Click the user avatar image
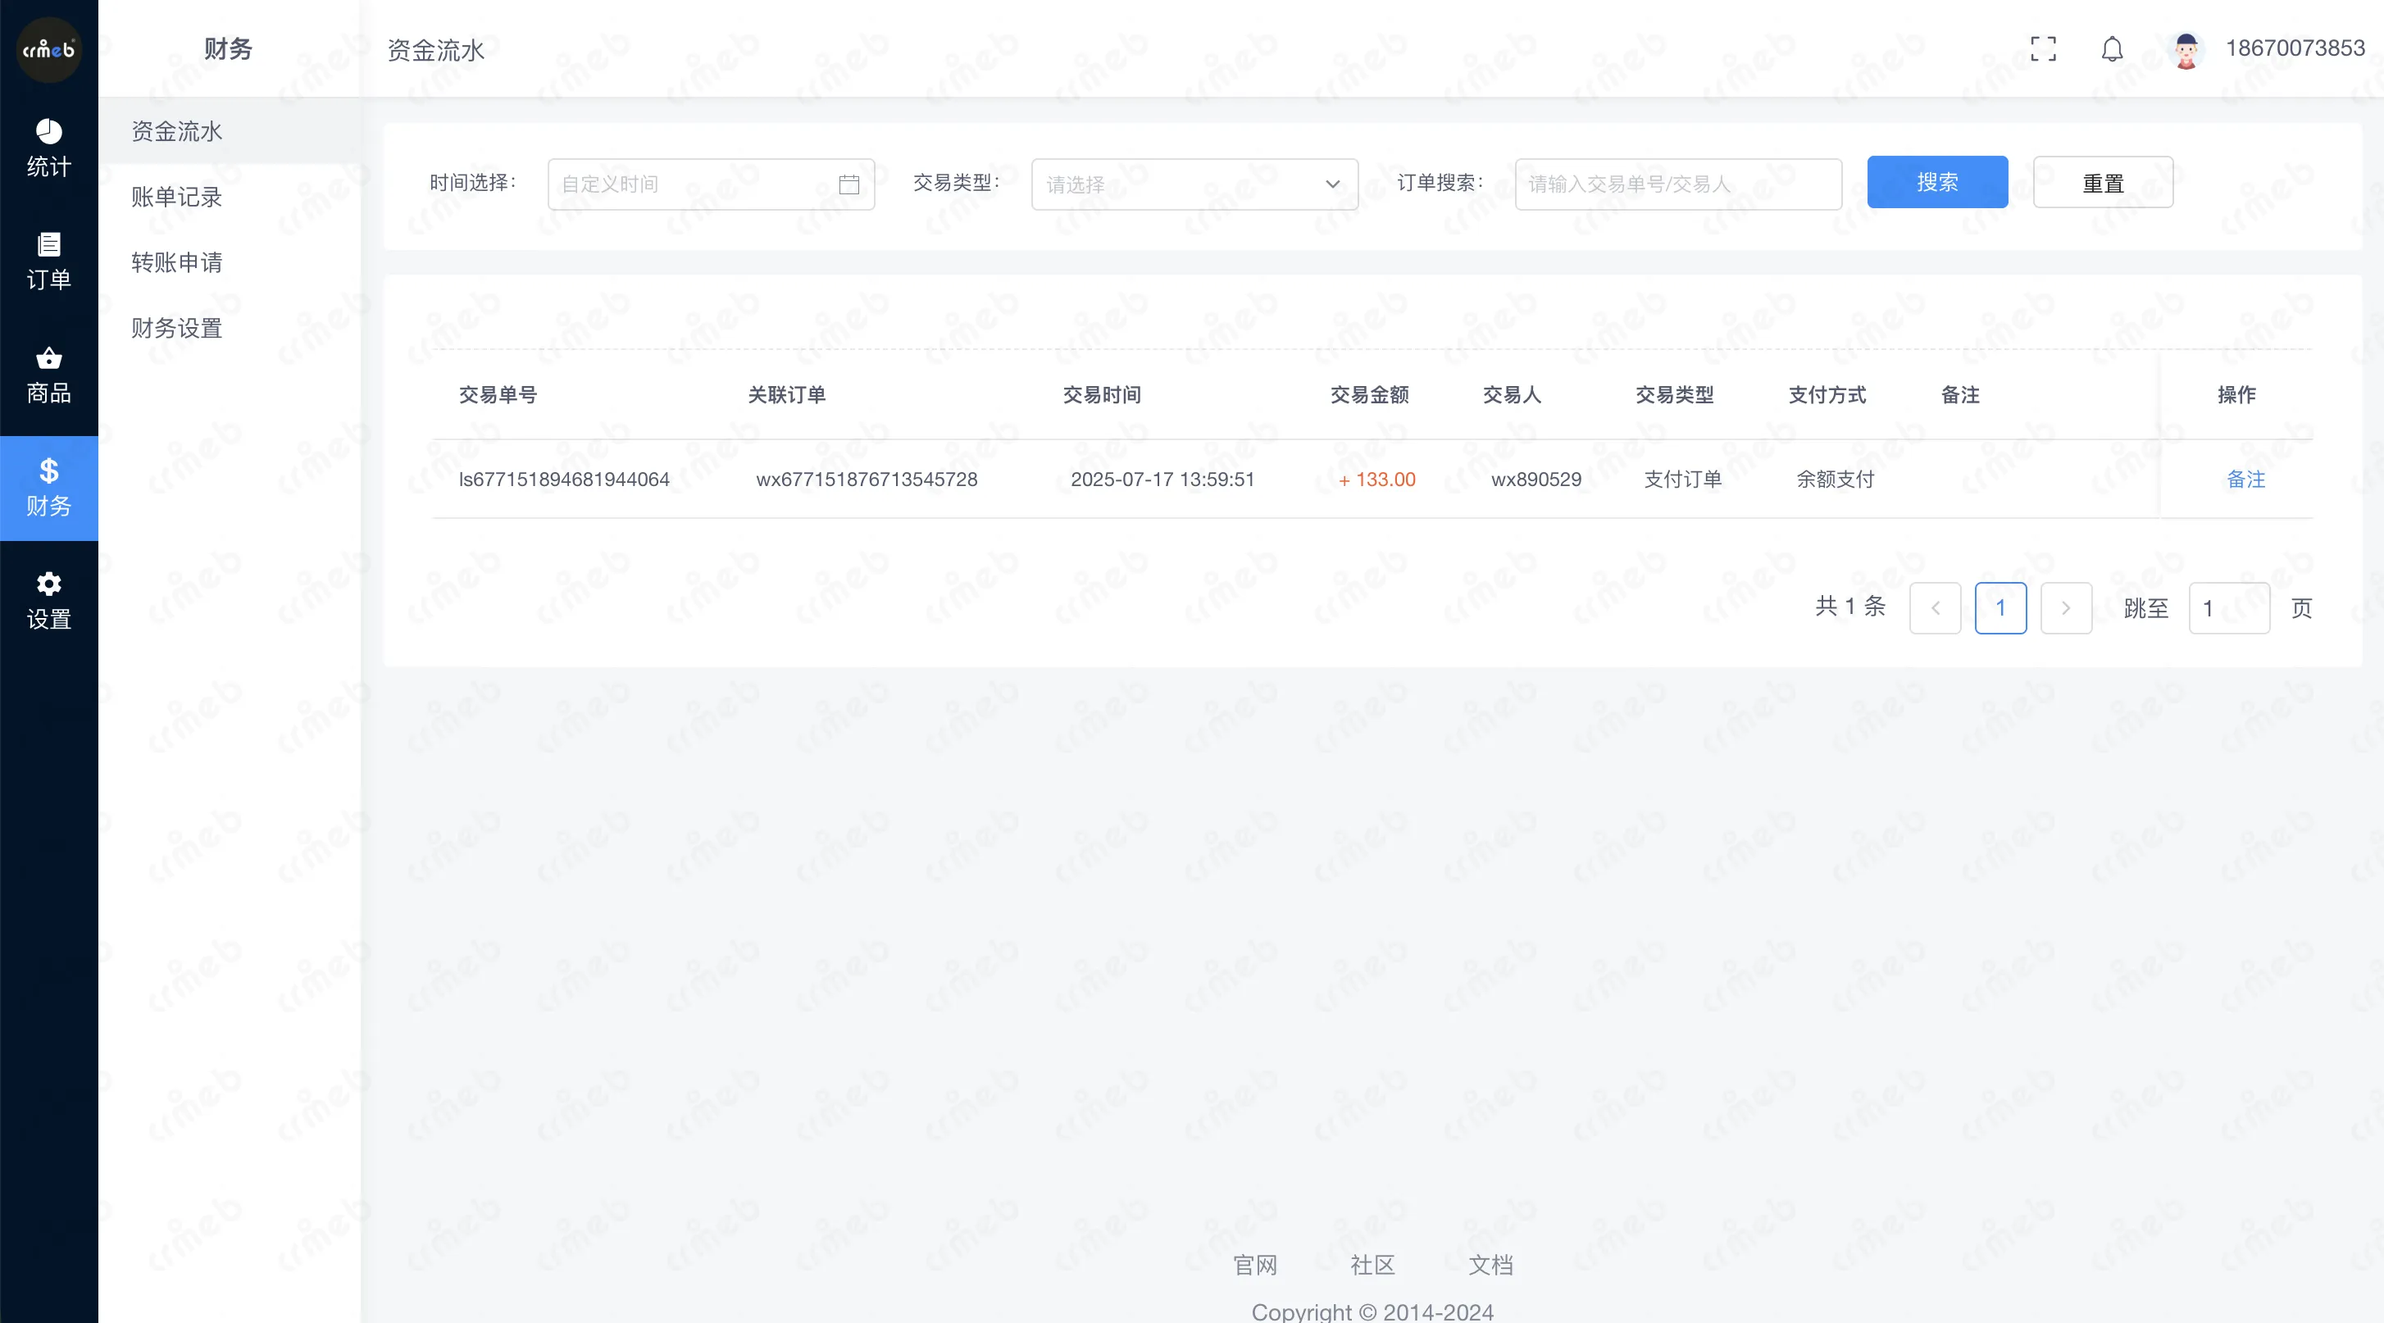Viewport: 2384px width, 1323px height. tap(2187, 49)
